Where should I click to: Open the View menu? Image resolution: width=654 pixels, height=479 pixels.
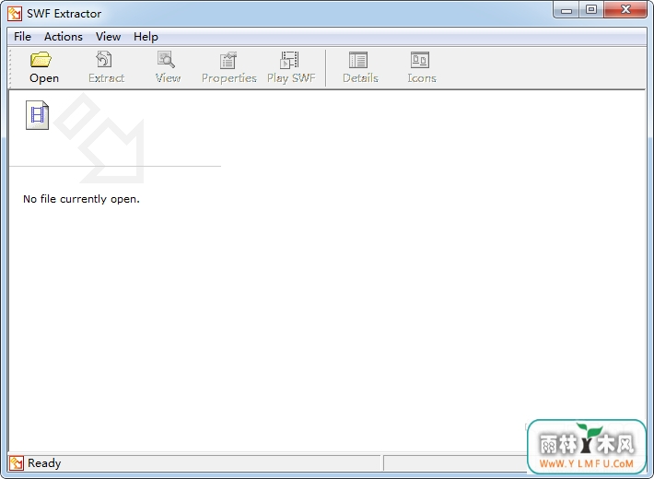click(x=108, y=37)
